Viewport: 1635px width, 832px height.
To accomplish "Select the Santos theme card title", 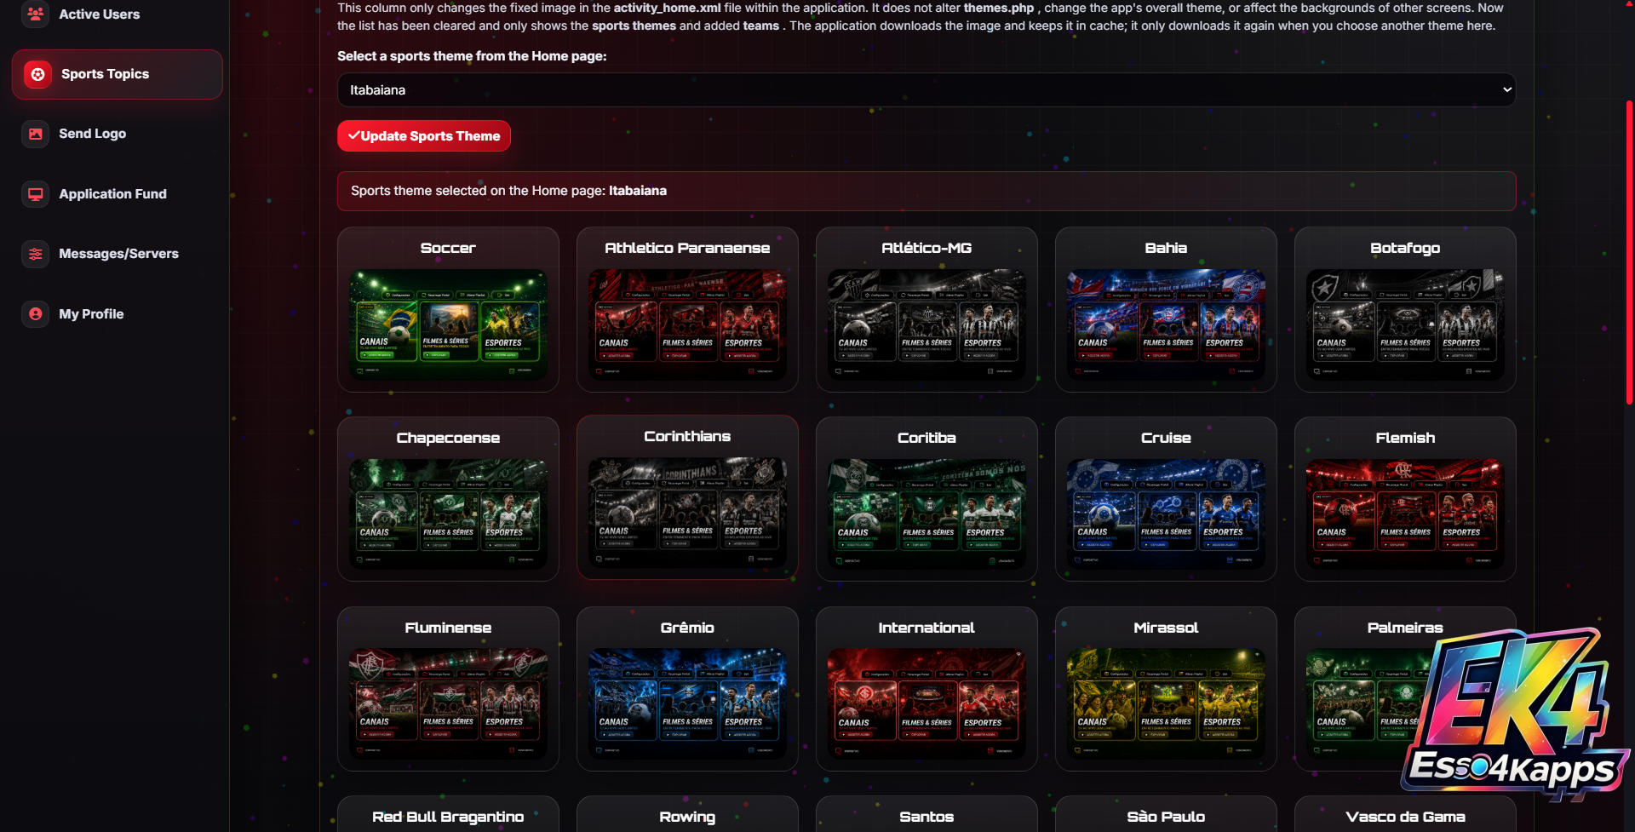I will coord(926,817).
